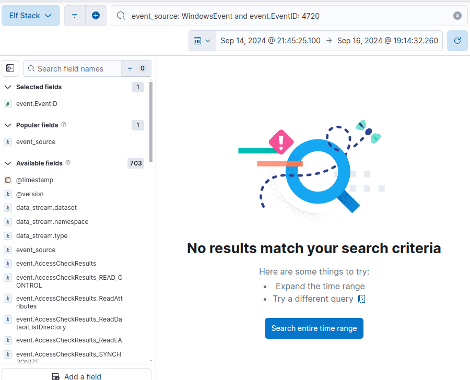
Task: Click the Popular fields info icon
Action: [64, 125]
